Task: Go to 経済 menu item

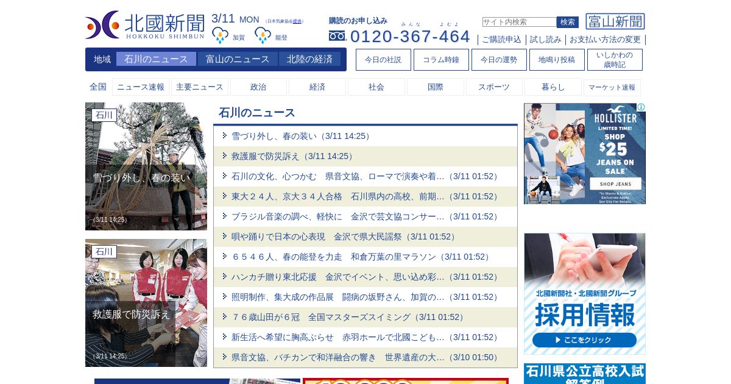Action: (x=317, y=87)
